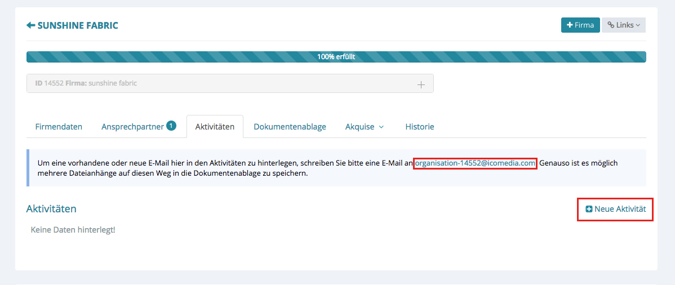Create a Neue Aktivität entry
The height and width of the screenshot is (285, 675).
[620, 209]
